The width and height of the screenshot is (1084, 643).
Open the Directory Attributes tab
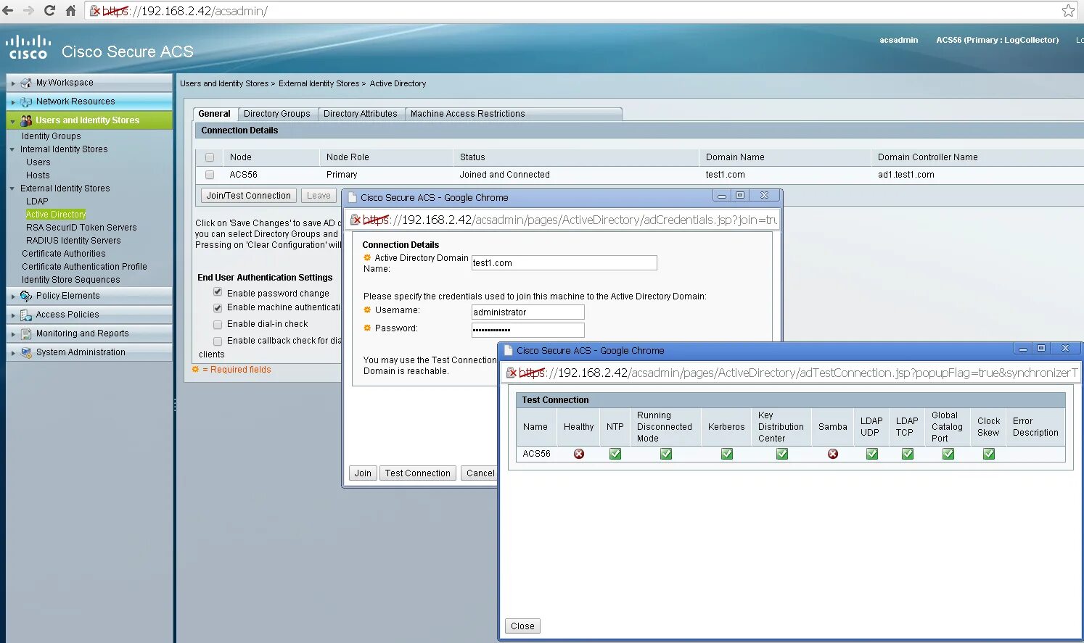click(x=361, y=114)
